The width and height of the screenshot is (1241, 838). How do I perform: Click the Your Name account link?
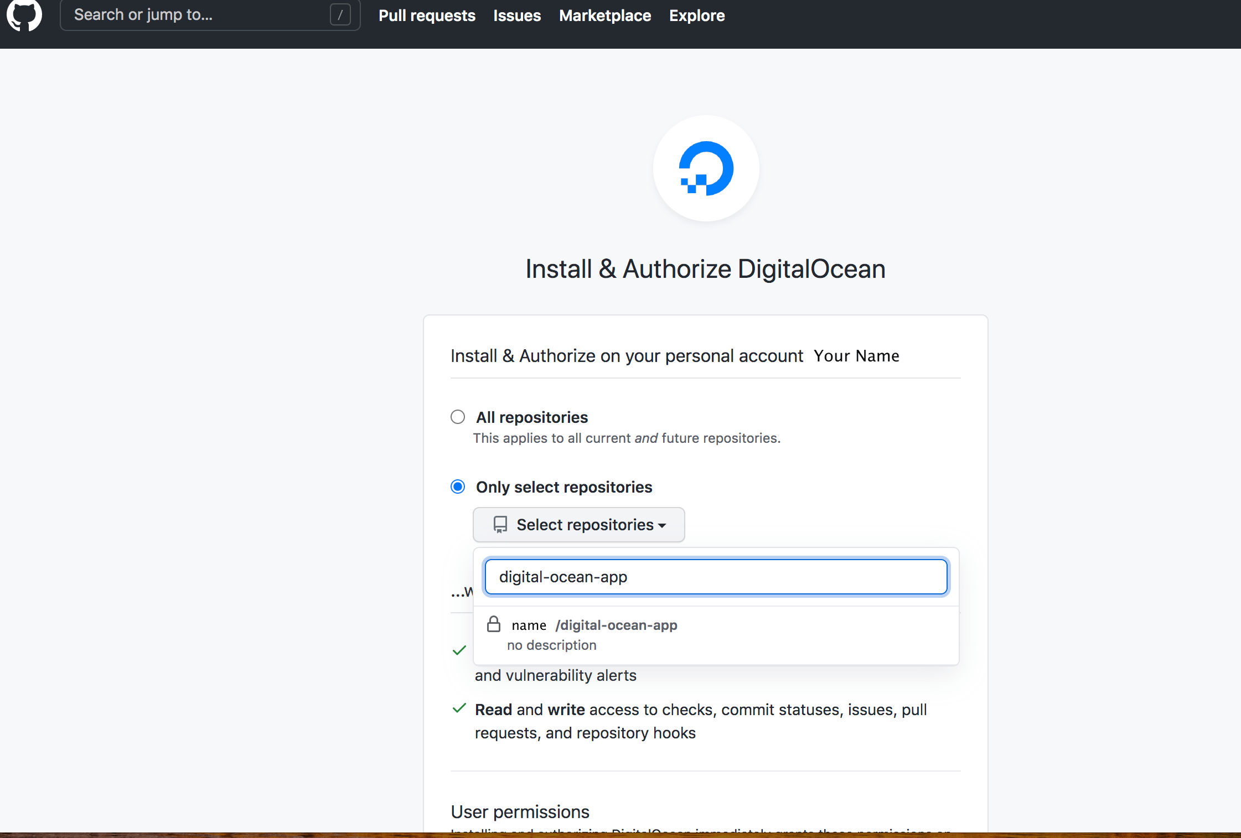pyautogui.click(x=856, y=356)
